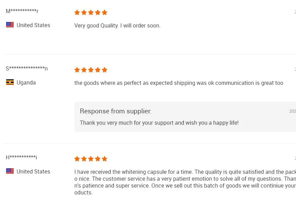Click the third star of the whitening capsule review

[x=91, y=159]
